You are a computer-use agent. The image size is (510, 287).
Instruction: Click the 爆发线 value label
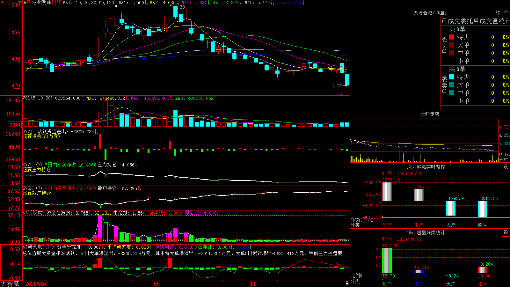pyautogui.click(x=201, y=213)
